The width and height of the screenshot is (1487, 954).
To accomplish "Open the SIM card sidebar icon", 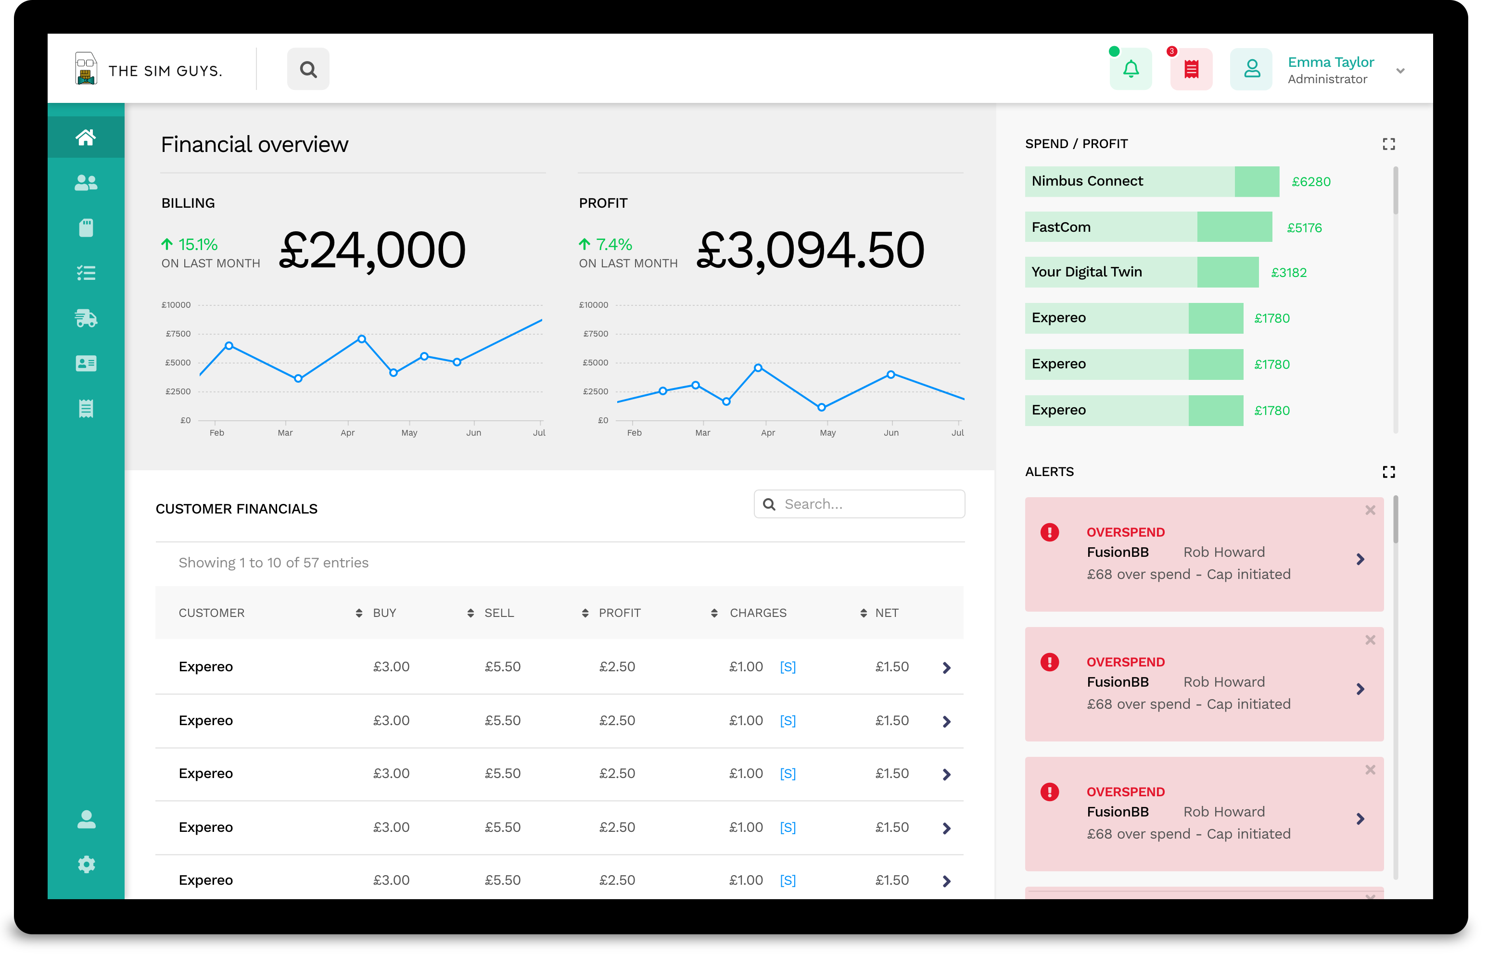I will click(86, 228).
